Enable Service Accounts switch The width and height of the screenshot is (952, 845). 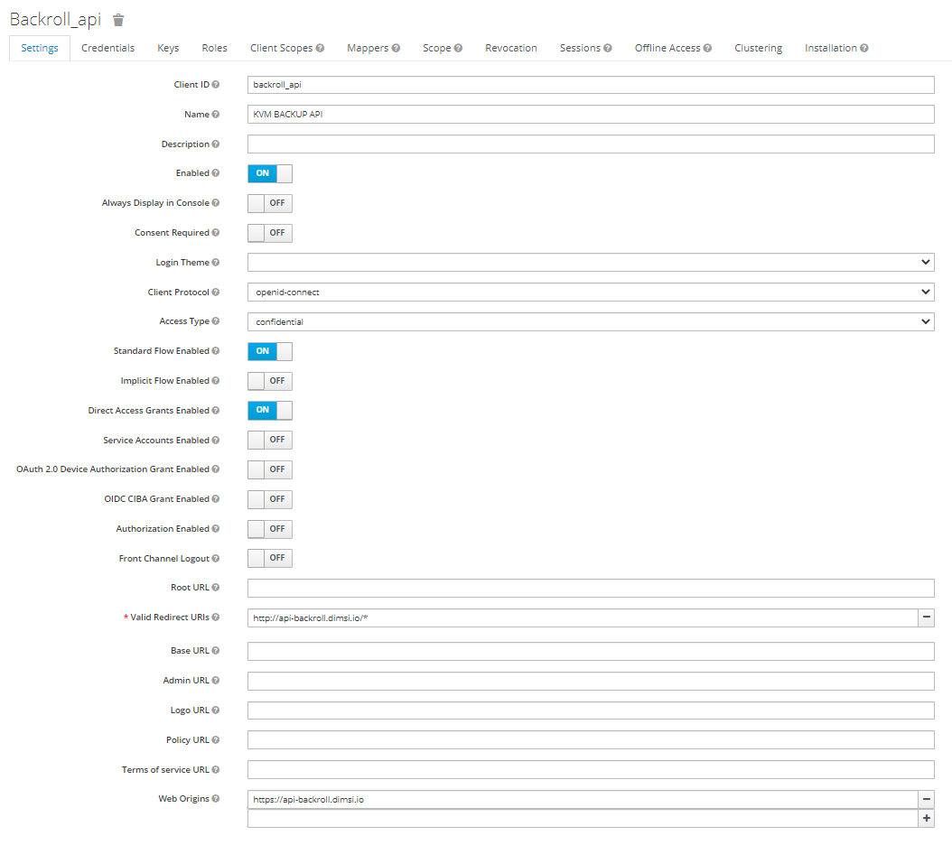[269, 441]
